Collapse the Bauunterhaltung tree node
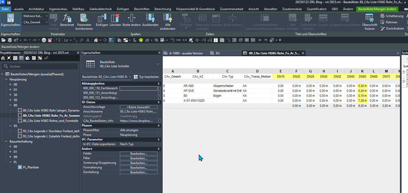 pyautogui.click(x=6, y=142)
